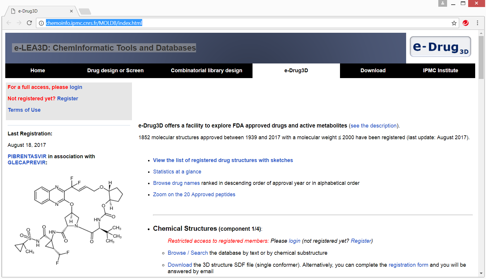
Task: Click the 'Chemical Structures' heading
Action: click(x=185, y=229)
